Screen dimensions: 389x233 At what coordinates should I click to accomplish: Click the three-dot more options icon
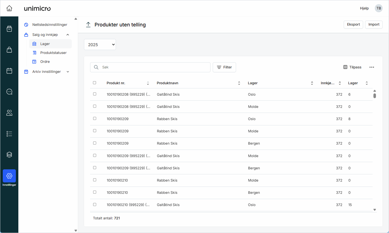point(371,67)
